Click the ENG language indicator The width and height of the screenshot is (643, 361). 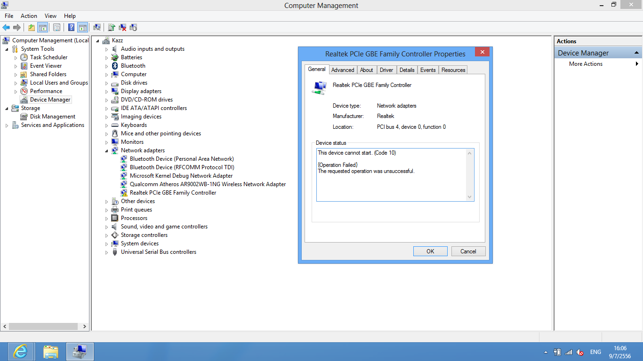click(x=595, y=352)
